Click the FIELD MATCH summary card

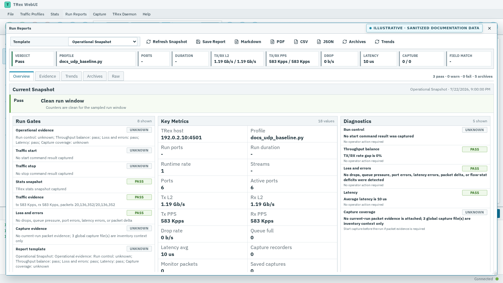tap(469, 59)
